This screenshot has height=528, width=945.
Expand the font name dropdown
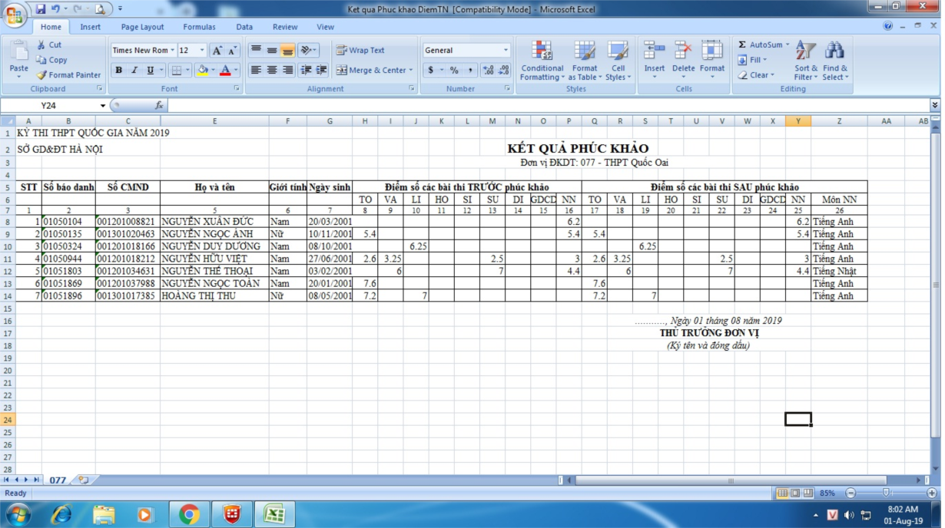173,51
